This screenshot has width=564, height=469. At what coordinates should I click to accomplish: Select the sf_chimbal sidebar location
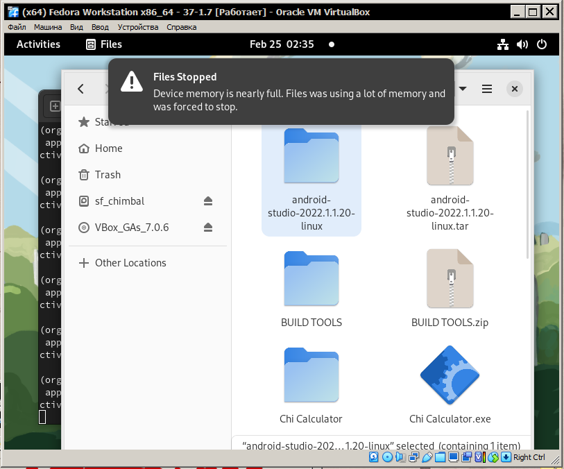click(x=148, y=201)
